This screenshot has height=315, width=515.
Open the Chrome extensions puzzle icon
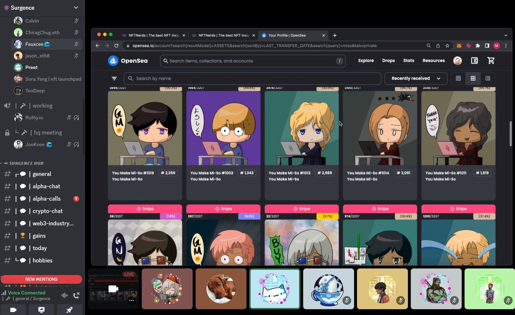(x=478, y=45)
